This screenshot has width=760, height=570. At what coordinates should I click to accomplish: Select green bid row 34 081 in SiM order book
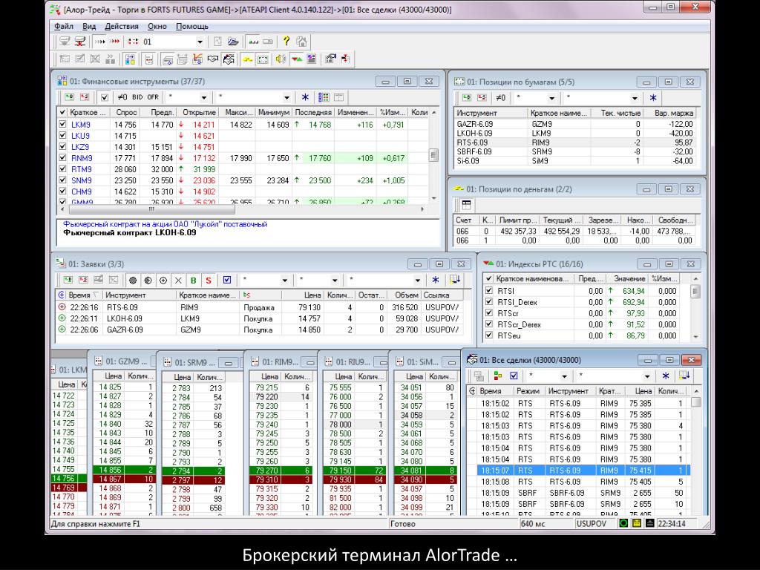(425, 470)
